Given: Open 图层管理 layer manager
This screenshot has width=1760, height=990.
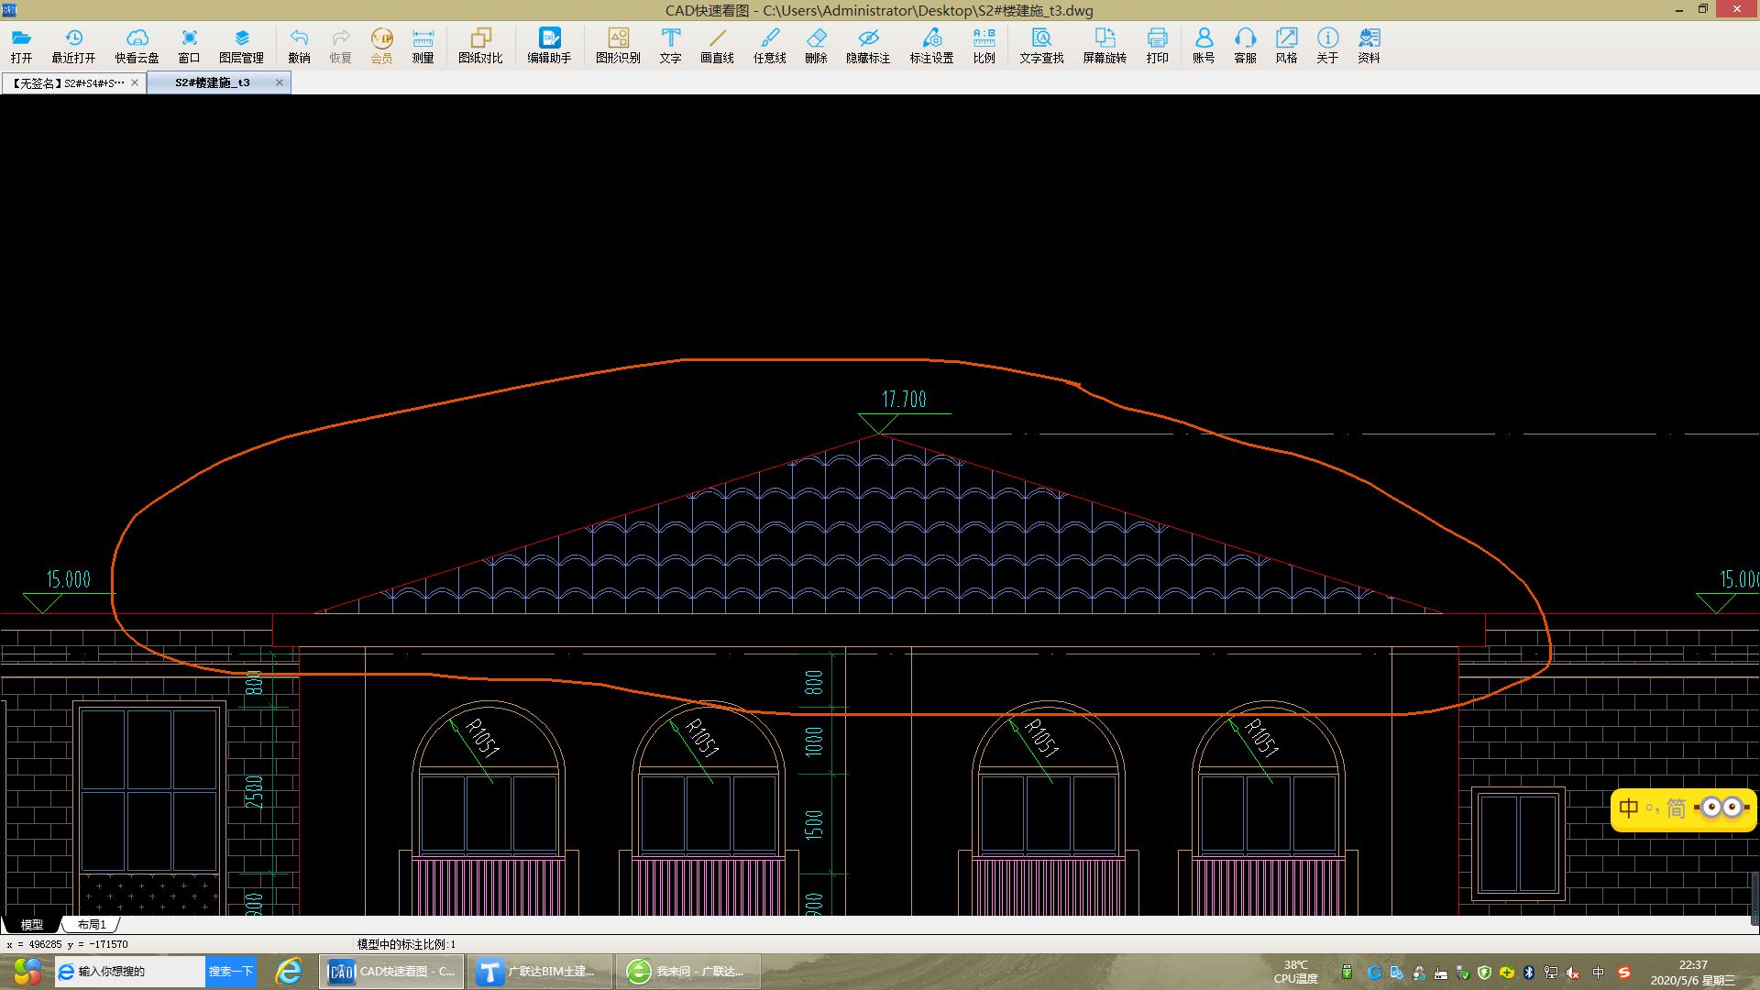Looking at the screenshot, I should click(241, 46).
